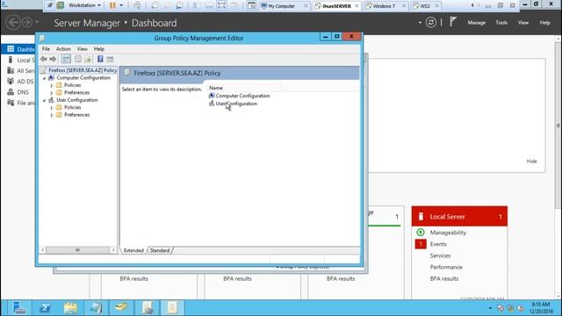The width and height of the screenshot is (562, 316).
Task: Open the Server Manager notifications flag
Action: tap(453, 22)
